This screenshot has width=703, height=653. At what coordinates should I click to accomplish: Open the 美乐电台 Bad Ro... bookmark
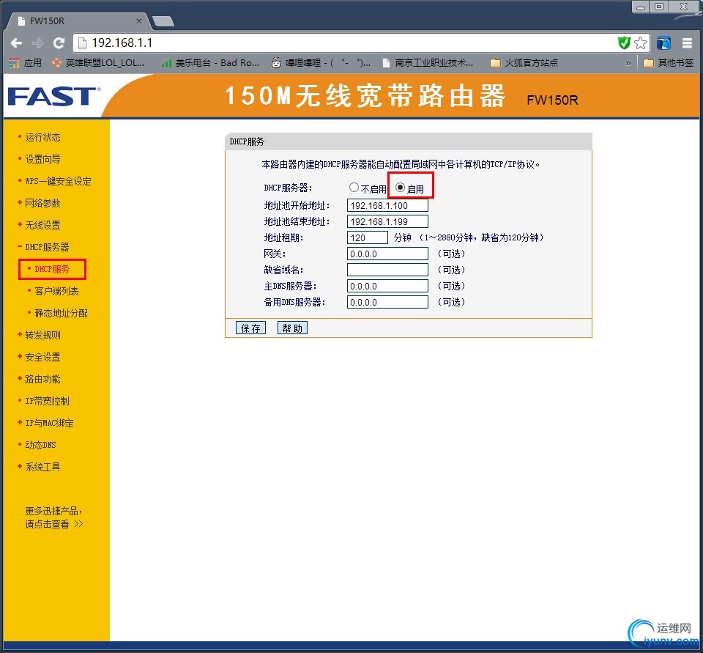click(x=210, y=63)
